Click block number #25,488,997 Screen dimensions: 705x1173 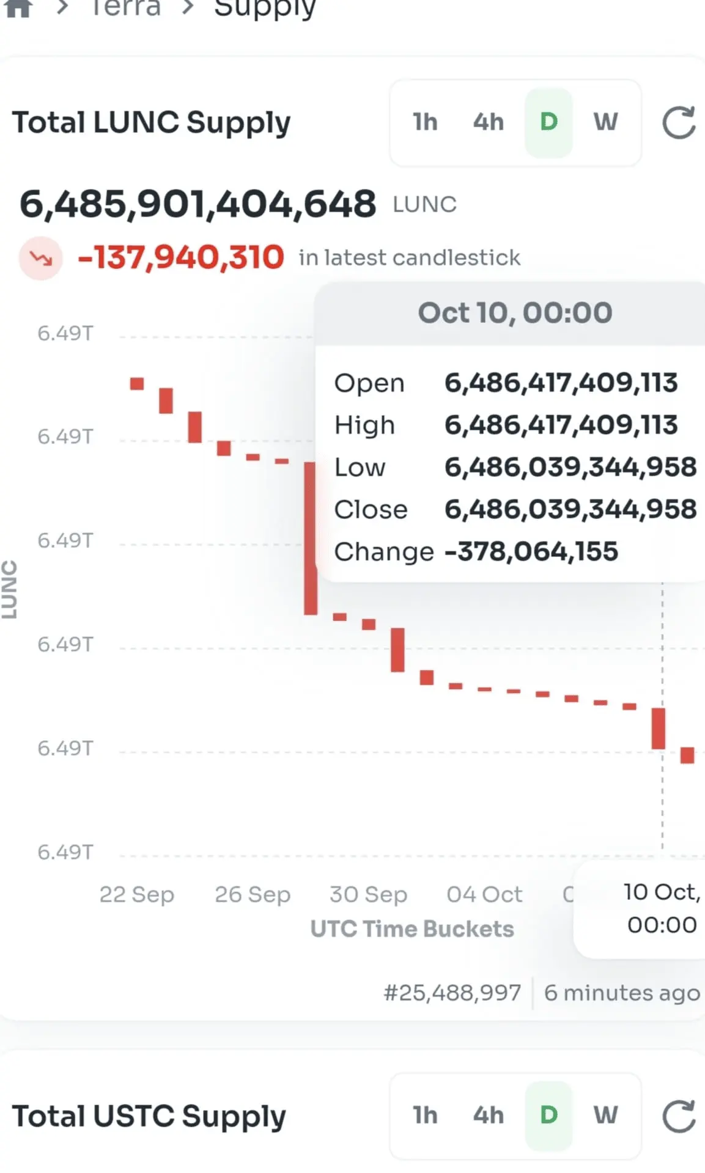452,993
